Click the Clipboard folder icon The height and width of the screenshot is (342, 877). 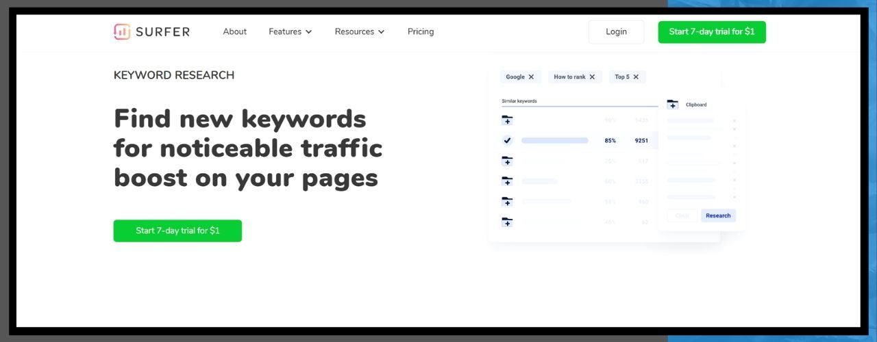pos(672,105)
